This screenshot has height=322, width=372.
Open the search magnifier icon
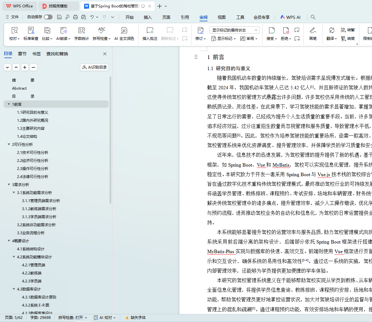point(313,17)
